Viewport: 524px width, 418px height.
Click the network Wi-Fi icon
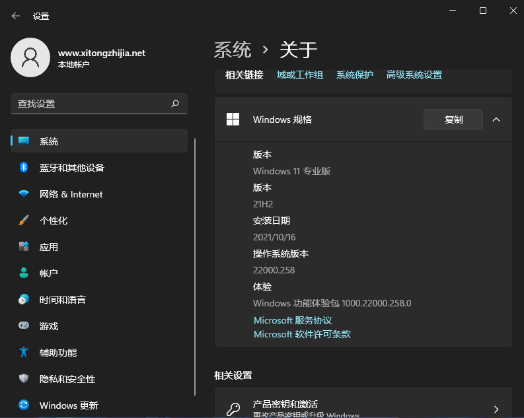click(x=24, y=193)
